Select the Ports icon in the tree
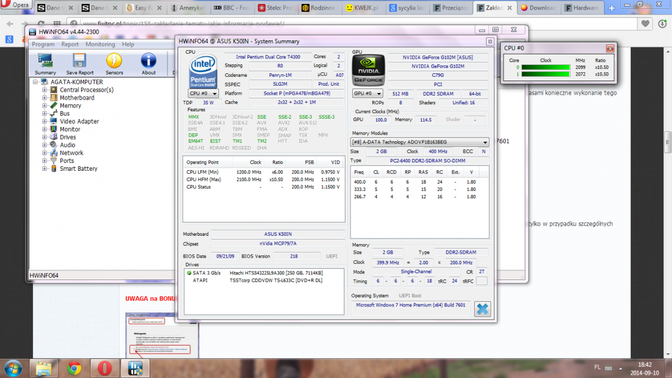672x378 pixels. 54,160
